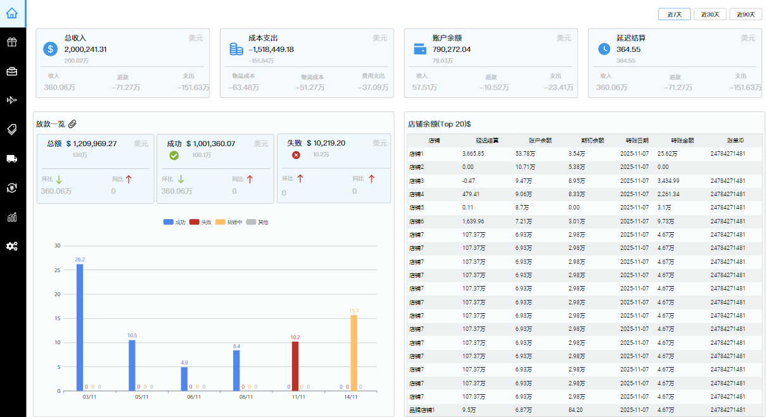This screenshot has width=766, height=417.
Task: Open the home dashboard in the sidebar
Action: tap(12, 13)
